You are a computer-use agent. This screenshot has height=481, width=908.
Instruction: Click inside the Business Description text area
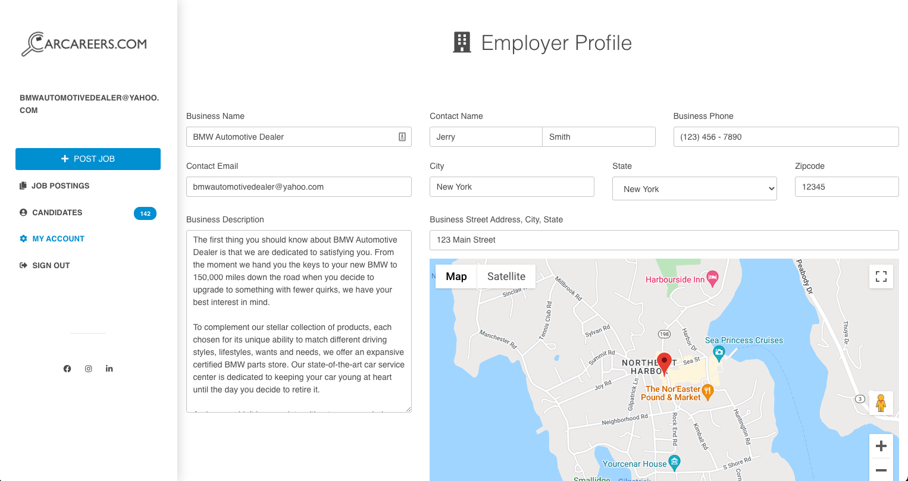click(x=299, y=321)
